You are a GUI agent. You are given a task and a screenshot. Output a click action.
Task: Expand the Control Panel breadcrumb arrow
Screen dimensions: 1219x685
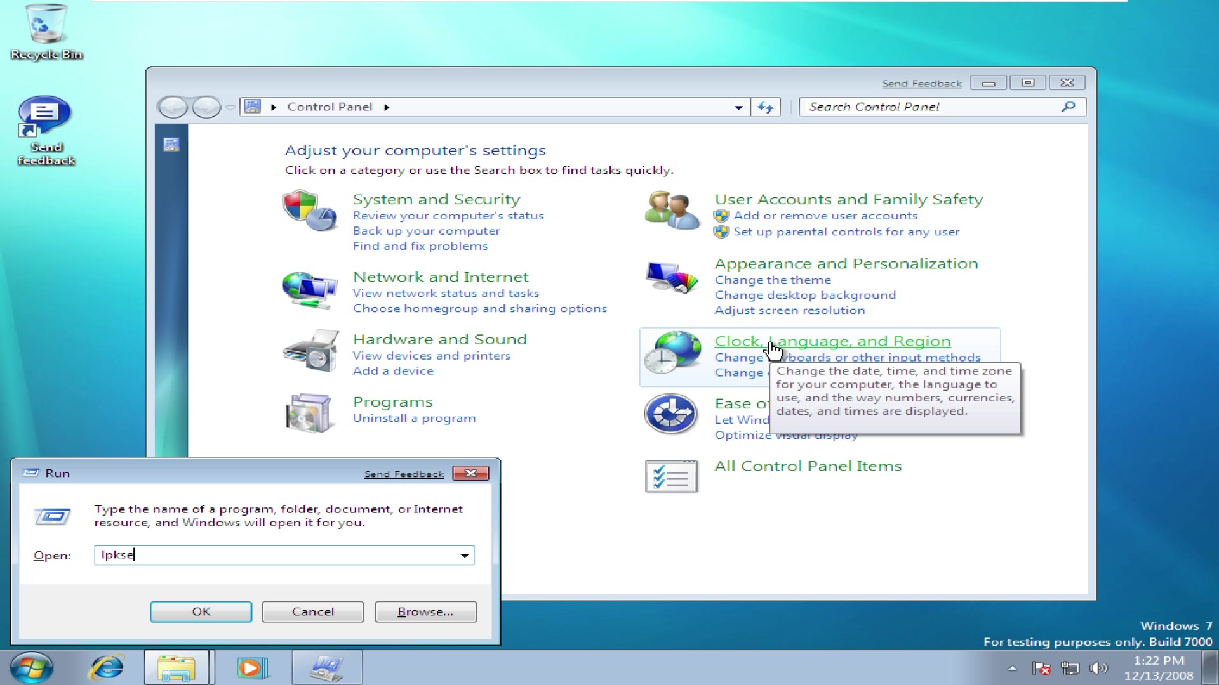(387, 106)
